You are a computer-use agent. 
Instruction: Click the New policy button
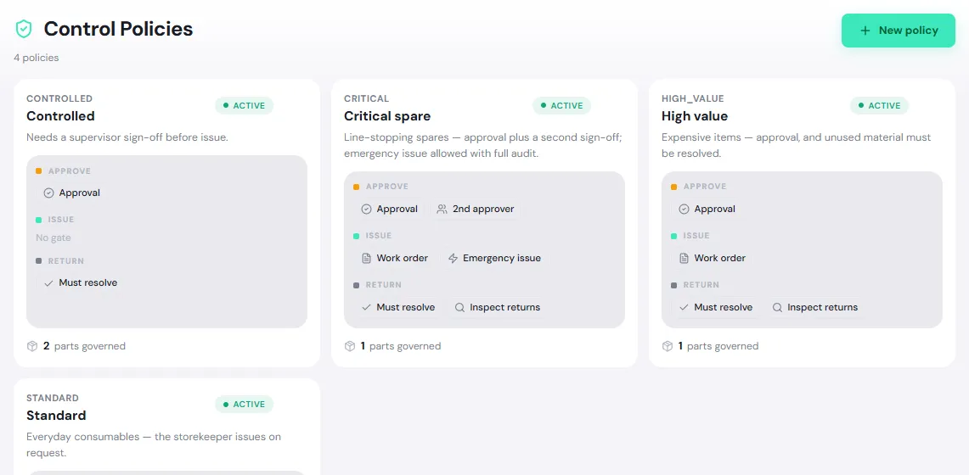pyautogui.click(x=898, y=31)
